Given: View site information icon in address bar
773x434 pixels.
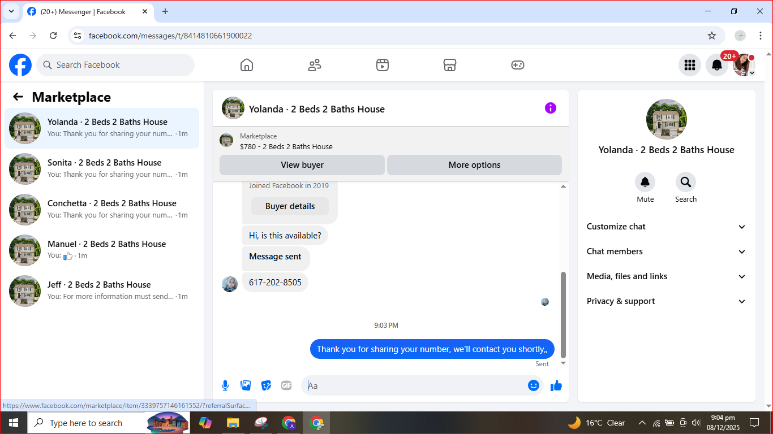Looking at the screenshot, I should (78, 36).
